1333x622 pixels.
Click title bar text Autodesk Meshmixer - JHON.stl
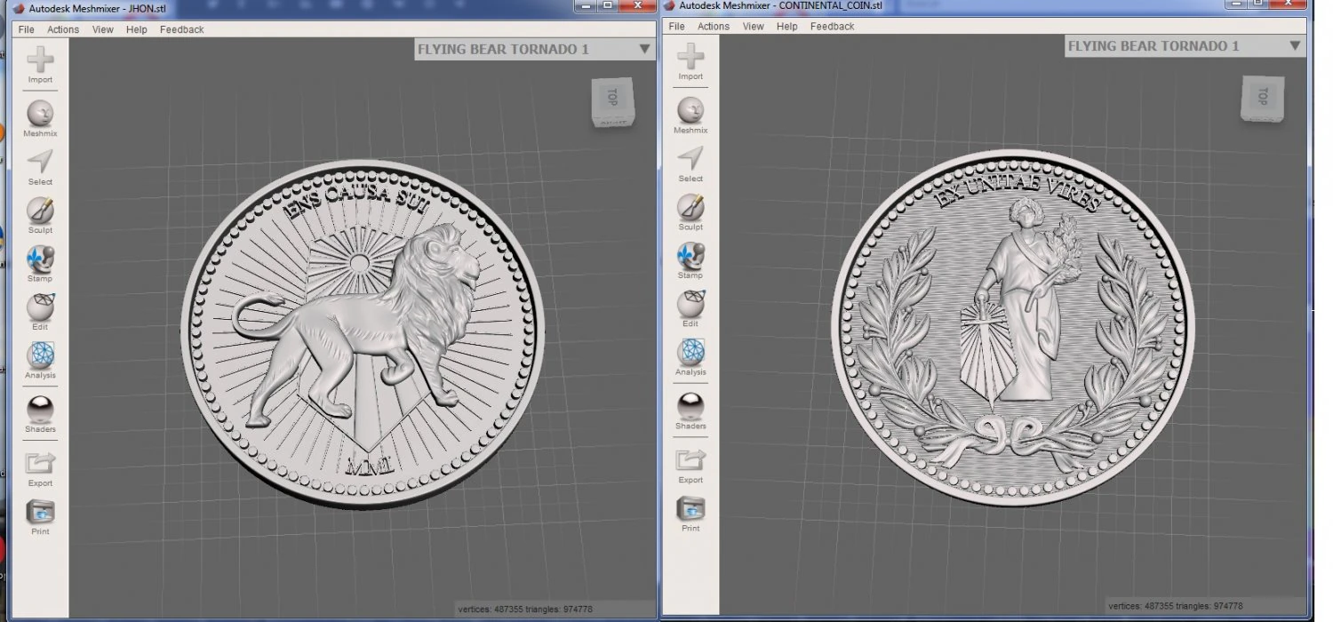tap(97, 8)
